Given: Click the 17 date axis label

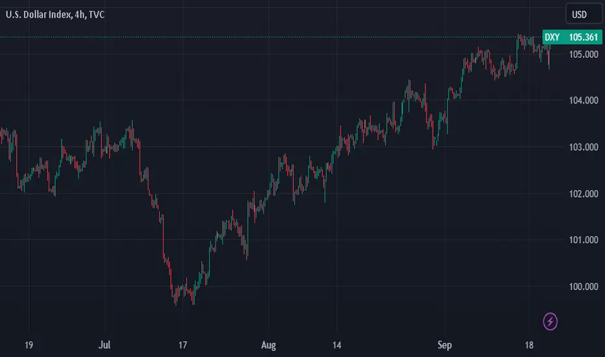Looking at the screenshot, I should click(x=182, y=345).
